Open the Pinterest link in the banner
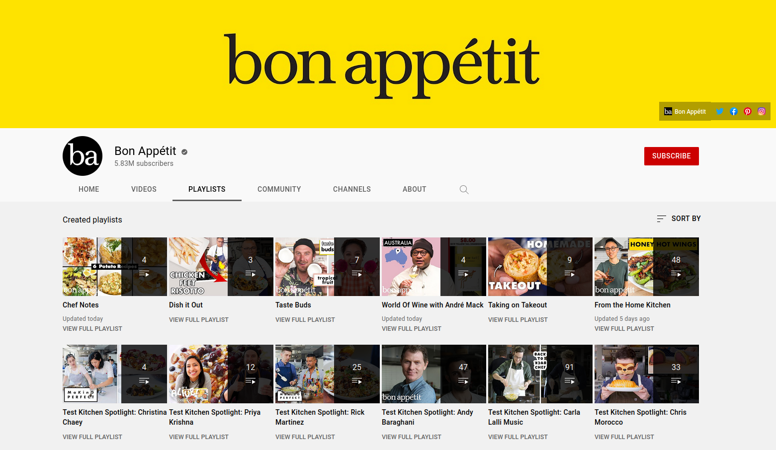 tap(747, 111)
